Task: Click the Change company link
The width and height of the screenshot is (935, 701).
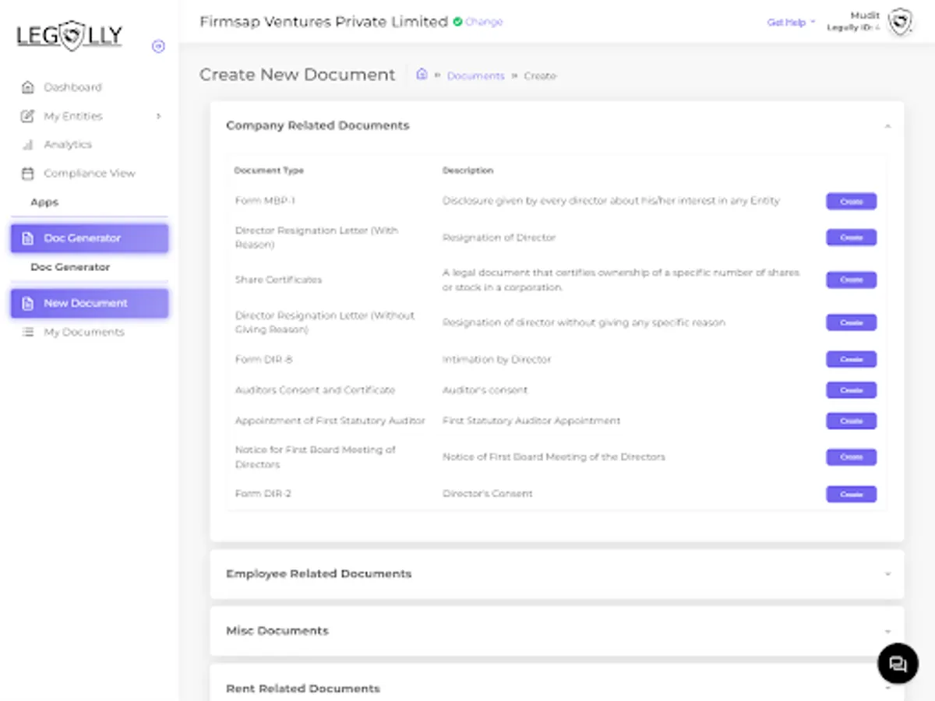Action: point(483,22)
